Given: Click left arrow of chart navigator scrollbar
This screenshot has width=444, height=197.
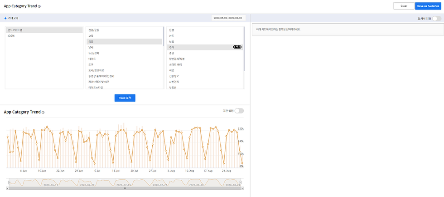Looking at the screenshot, I should point(7,188).
